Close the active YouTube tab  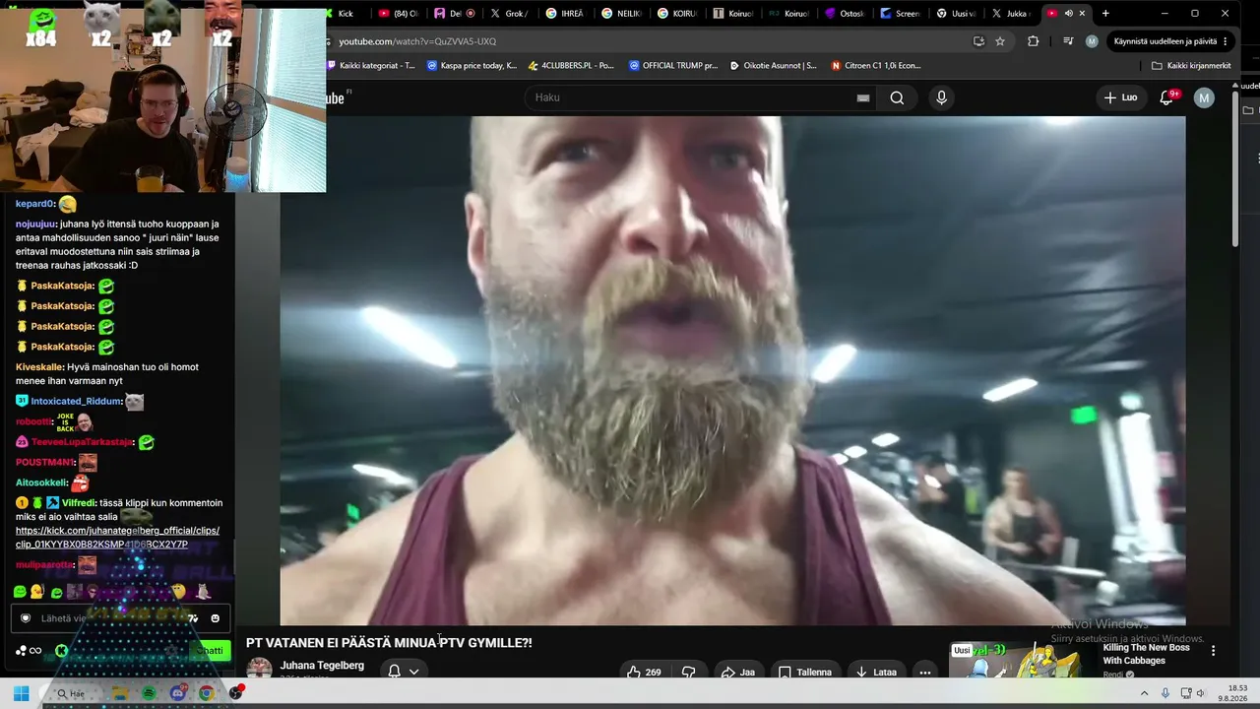pyautogui.click(x=1083, y=14)
